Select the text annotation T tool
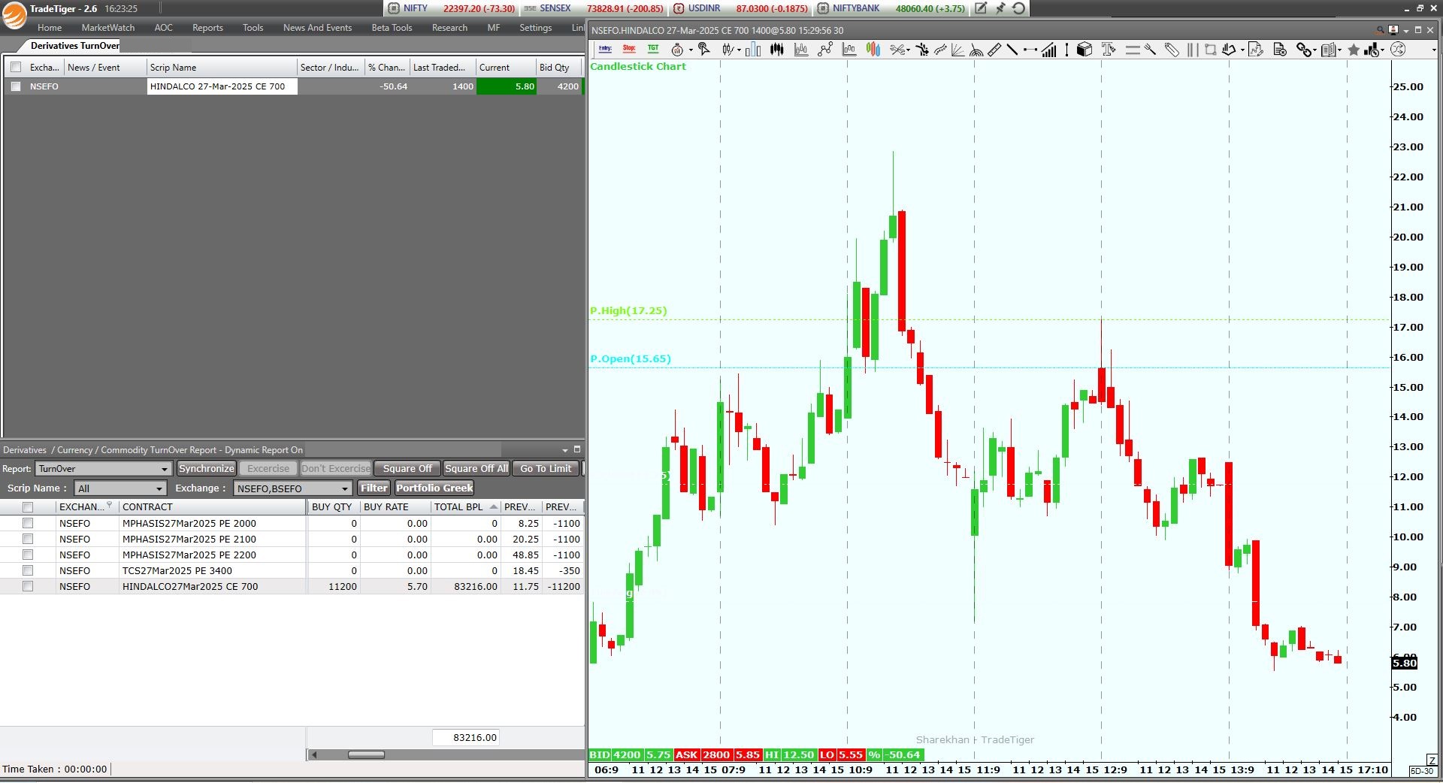This screenshot has height=783, width=1443. pyautogui.click(x=1109, y=50)
